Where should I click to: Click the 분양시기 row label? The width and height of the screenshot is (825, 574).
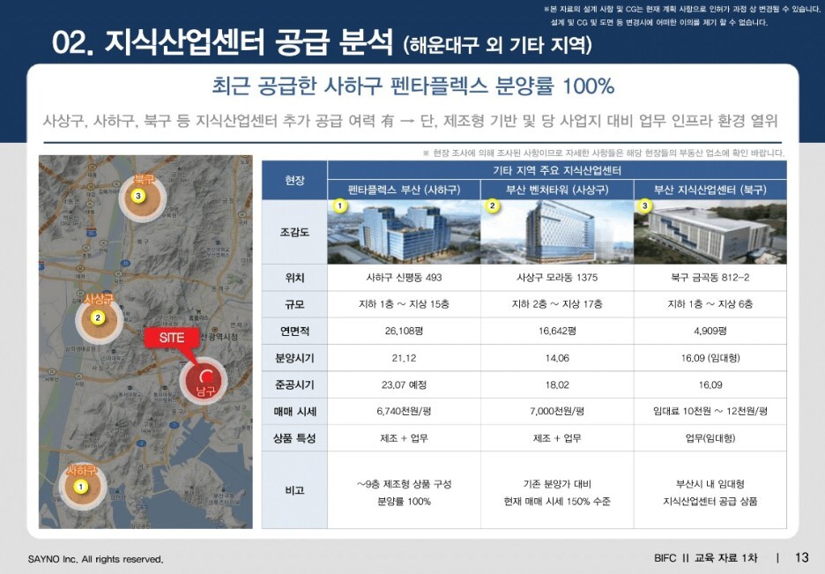click(x=294, y=358)
